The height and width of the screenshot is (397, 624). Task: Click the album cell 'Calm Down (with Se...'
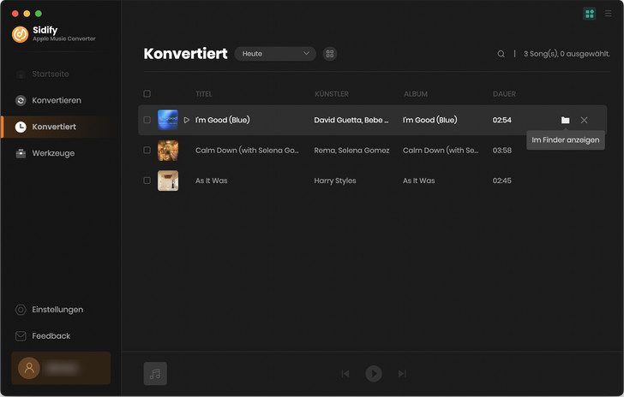[x=441, y=151]
